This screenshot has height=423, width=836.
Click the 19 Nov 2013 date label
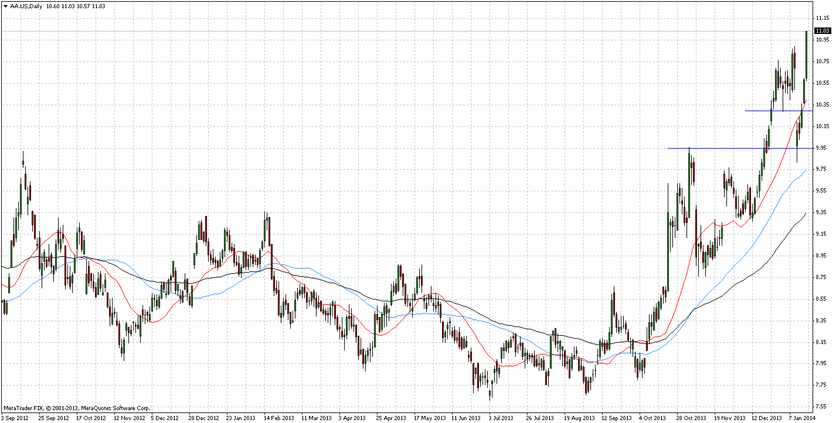coord(729,418)
